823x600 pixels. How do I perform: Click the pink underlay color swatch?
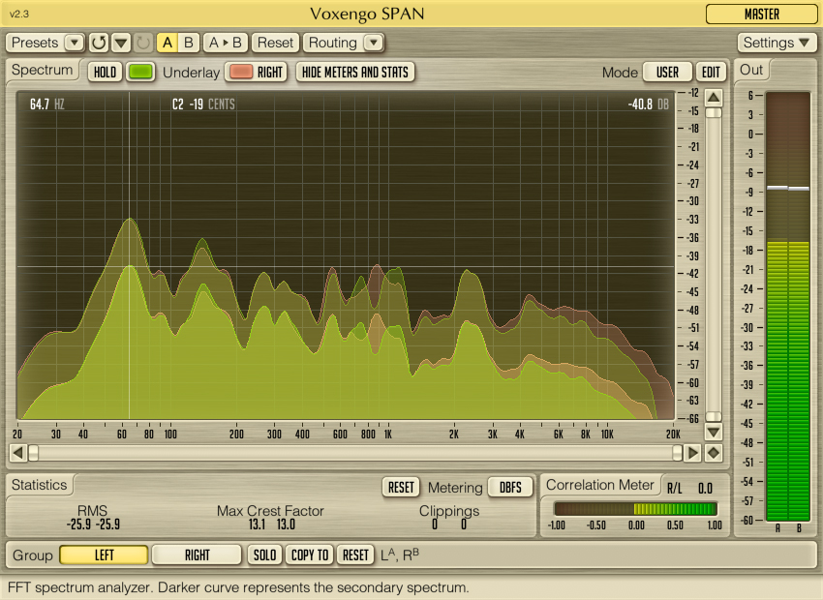241,72
